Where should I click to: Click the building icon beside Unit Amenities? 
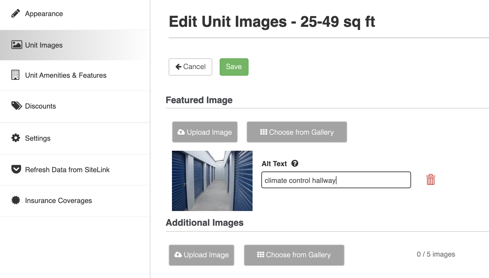[x=15, y=75]
